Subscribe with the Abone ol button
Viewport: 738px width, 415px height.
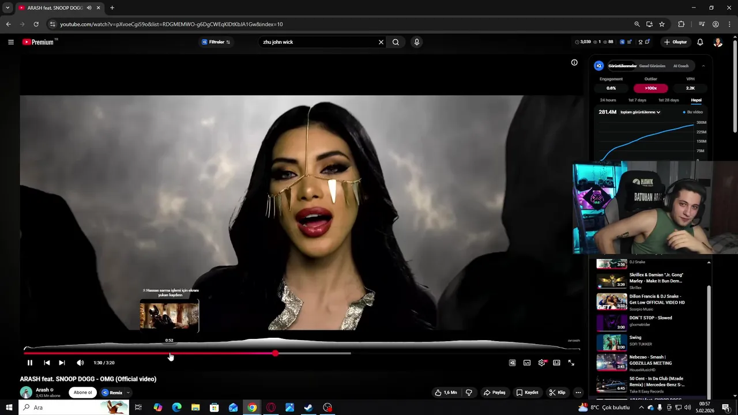coord(82,393)
